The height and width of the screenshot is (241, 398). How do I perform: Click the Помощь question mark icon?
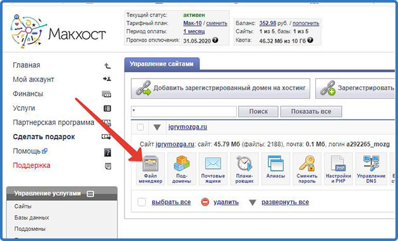point(107,152)
